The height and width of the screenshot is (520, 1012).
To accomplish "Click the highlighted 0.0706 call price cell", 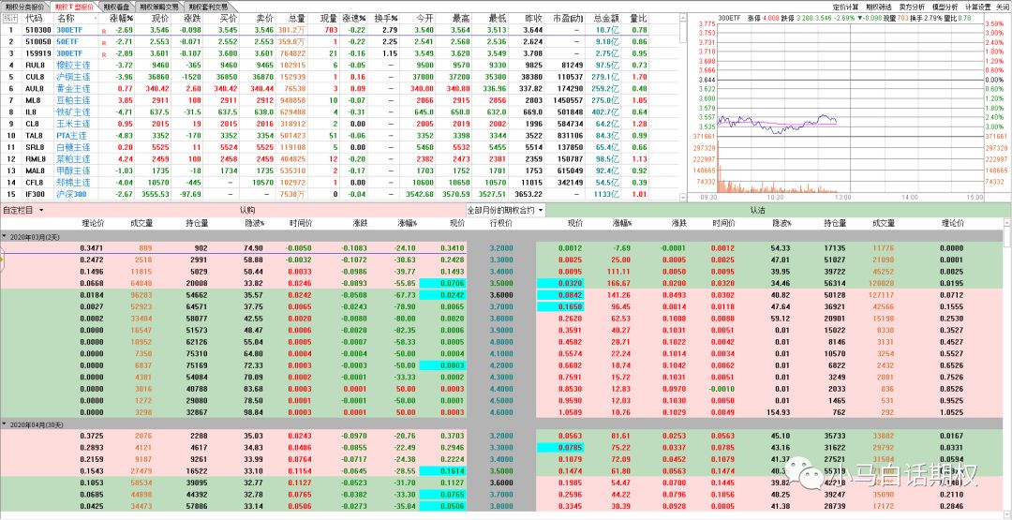I will (452, 282).
